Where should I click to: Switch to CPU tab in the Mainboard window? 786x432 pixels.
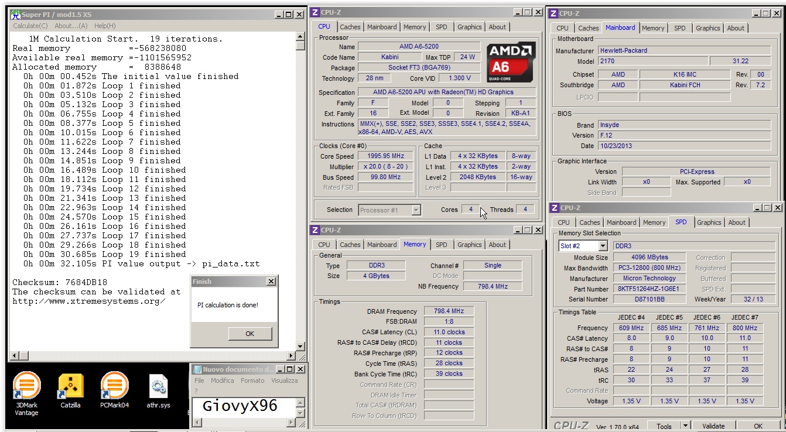coord(562,28)
